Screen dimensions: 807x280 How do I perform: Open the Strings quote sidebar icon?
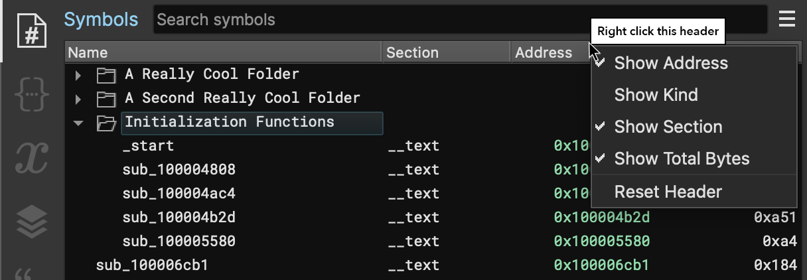click(24, 275)
